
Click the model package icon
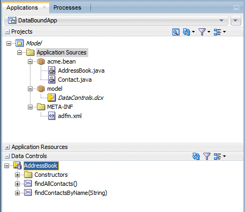click(x=41, y=89)
